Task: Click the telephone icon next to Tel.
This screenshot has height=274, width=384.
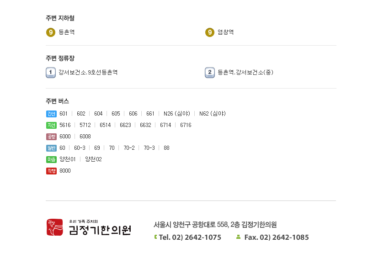Action: pos(155,237)
